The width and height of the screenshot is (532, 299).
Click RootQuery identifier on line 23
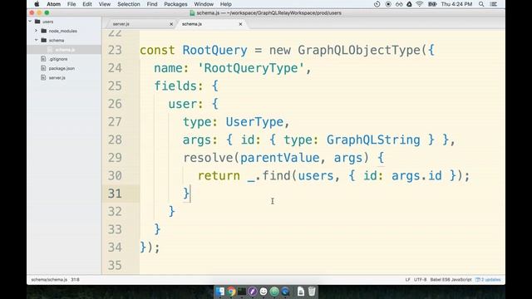point(214,50)
